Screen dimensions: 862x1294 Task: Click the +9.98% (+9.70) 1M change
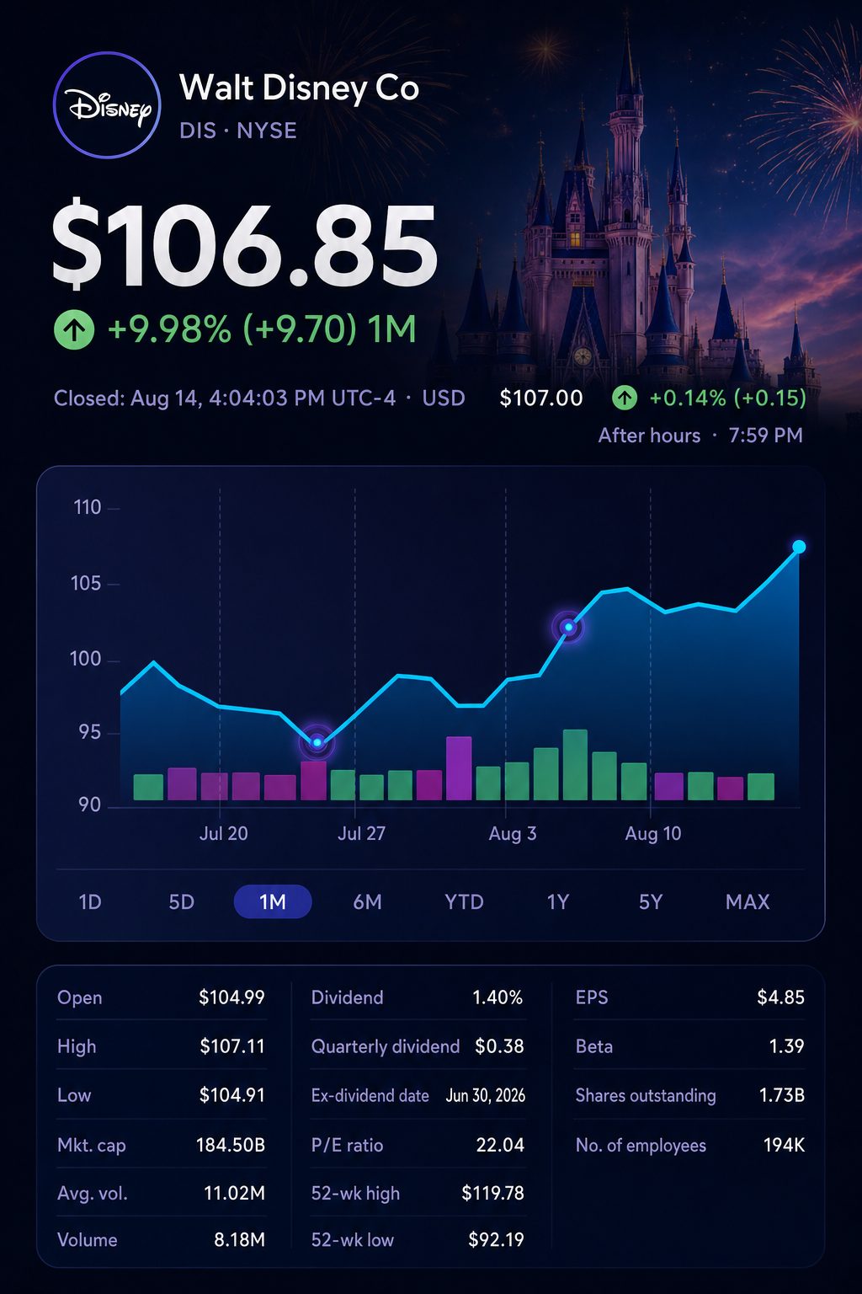262,329
